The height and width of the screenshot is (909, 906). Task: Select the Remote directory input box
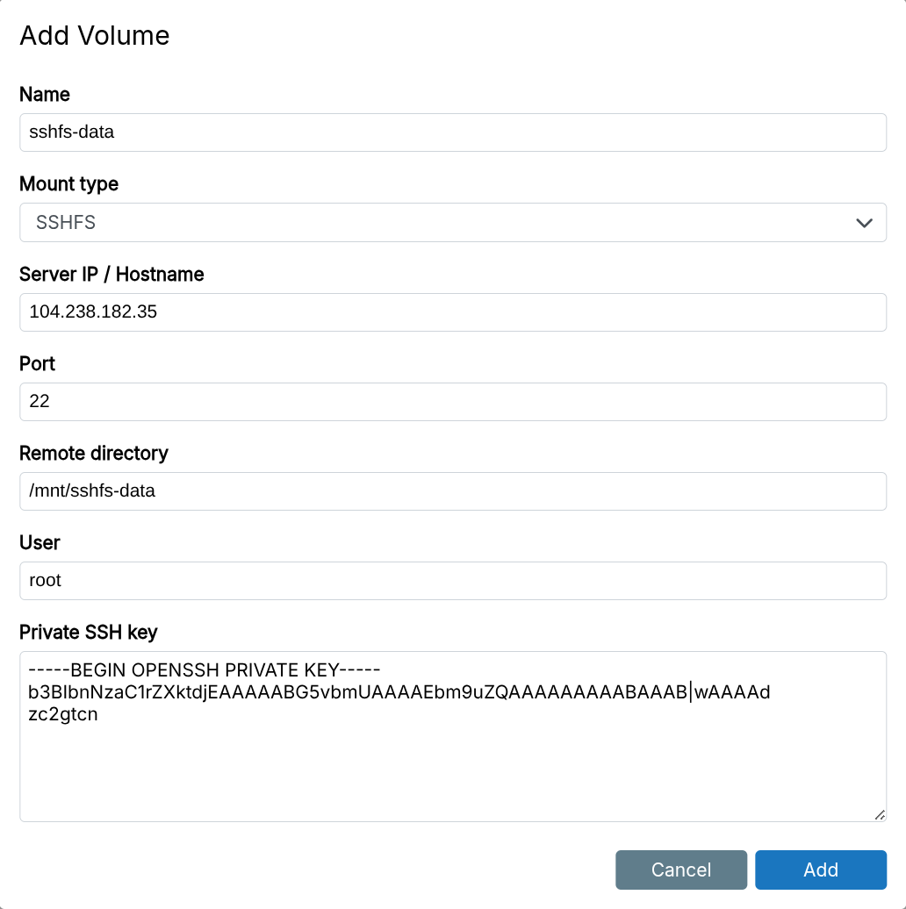tap(452, 491)
